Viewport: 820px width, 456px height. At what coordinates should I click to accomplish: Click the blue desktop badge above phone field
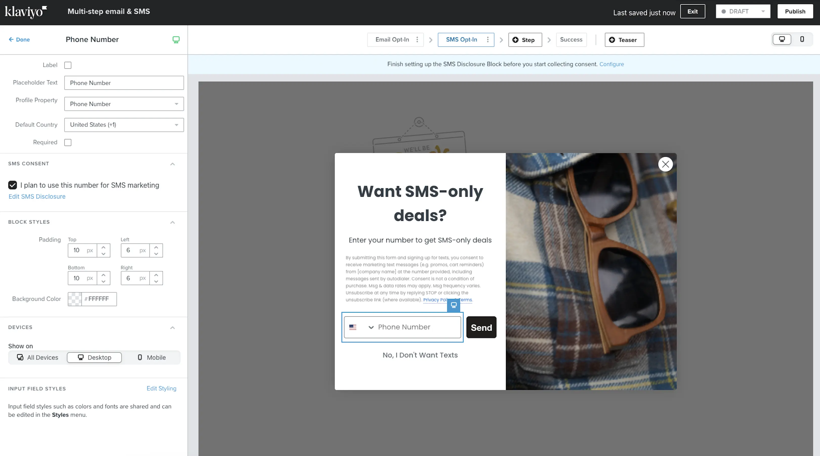[454, 305]
